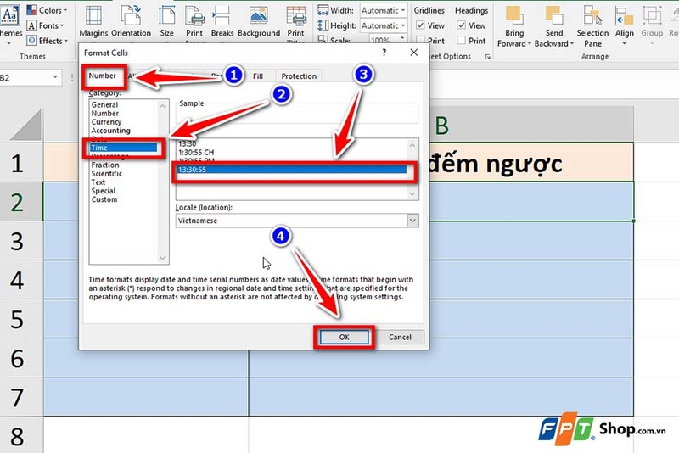Open the Locale Vietnamese dropdown
This screenshot has width=679, height=453.
tap(412, 221)
